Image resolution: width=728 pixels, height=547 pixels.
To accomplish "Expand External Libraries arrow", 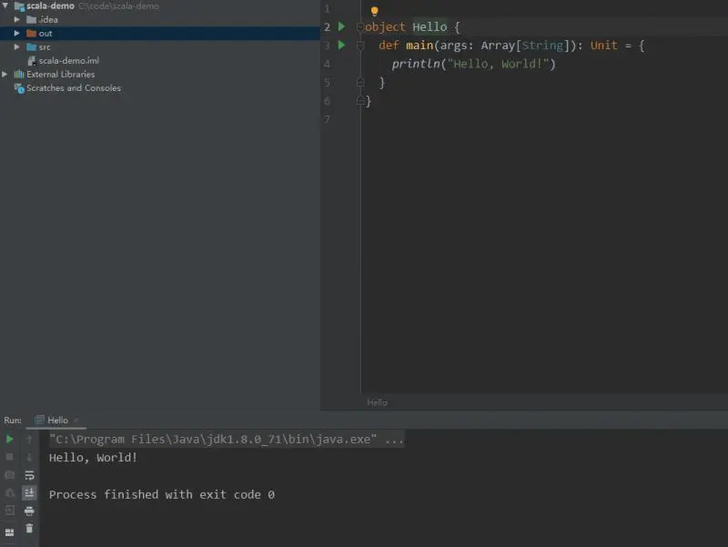I will click(x=5, y=74).
